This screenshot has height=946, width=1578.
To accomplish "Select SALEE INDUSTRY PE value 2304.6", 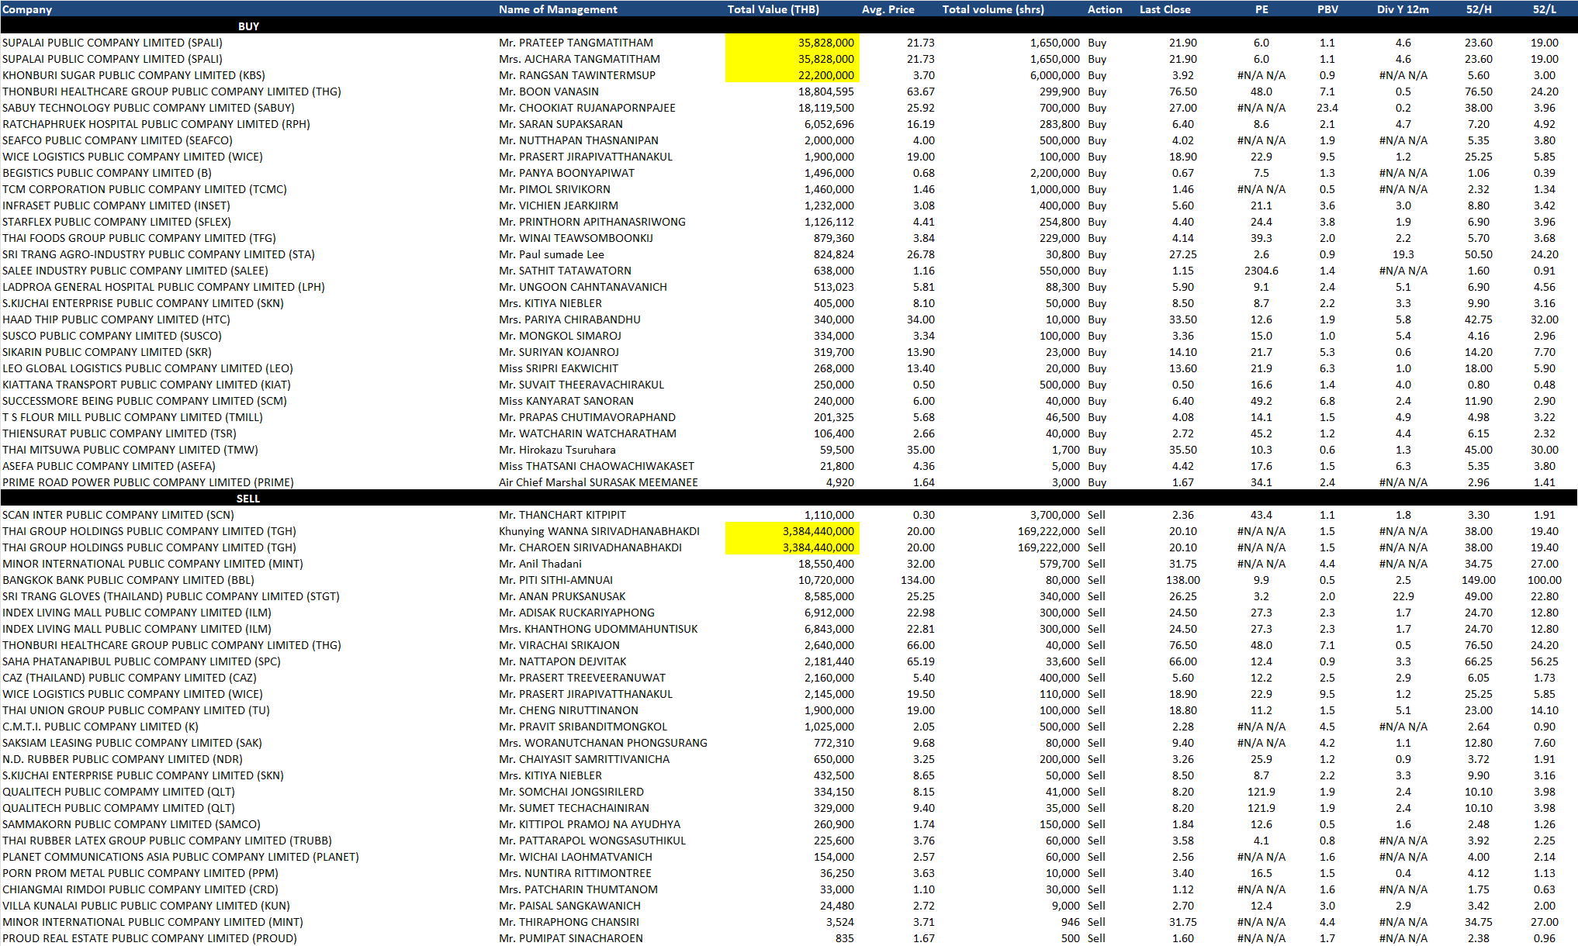I will click(1261, 271).
